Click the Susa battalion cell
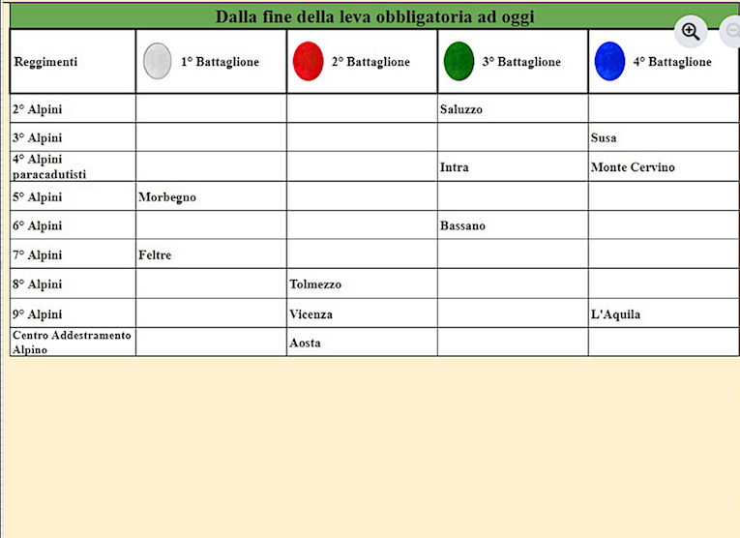 [604, 138]
